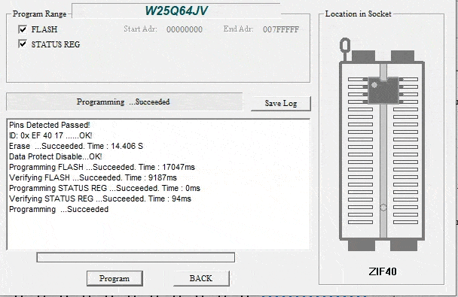Select the 'Pins Detected Passed!' log line

pos(50,125)
